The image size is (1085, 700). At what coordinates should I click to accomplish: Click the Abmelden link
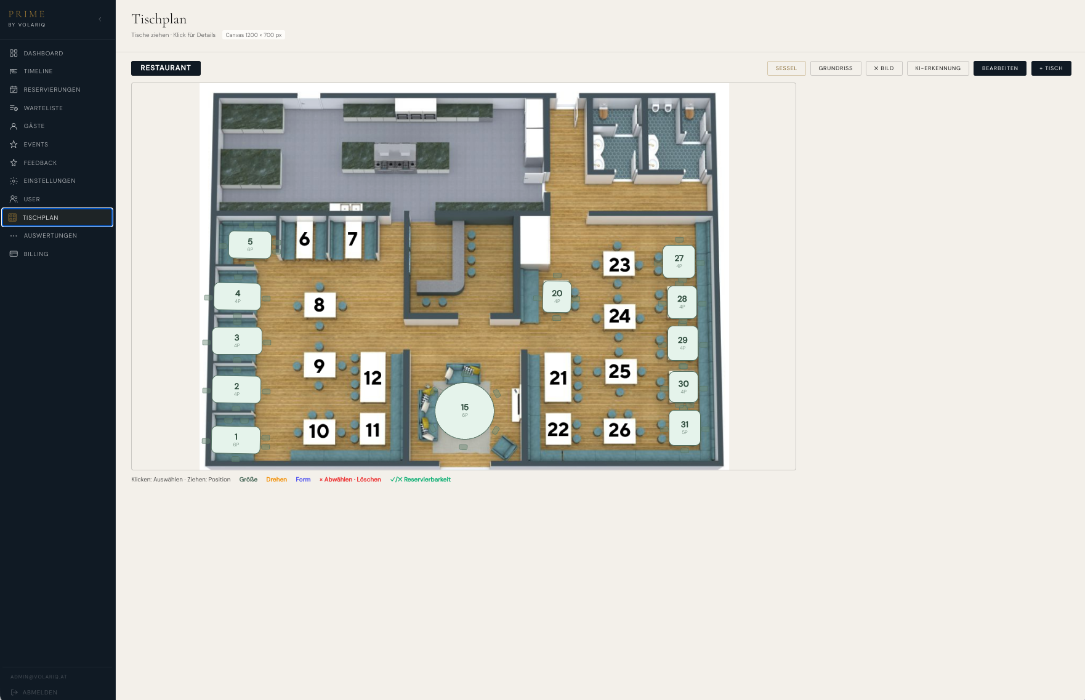pyautogui.click(x=40, y=693)
